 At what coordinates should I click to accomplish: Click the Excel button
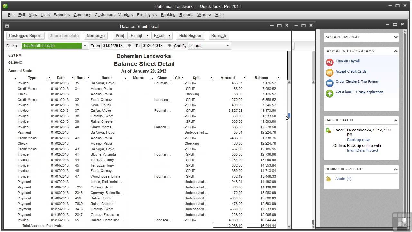click(159, 36)
